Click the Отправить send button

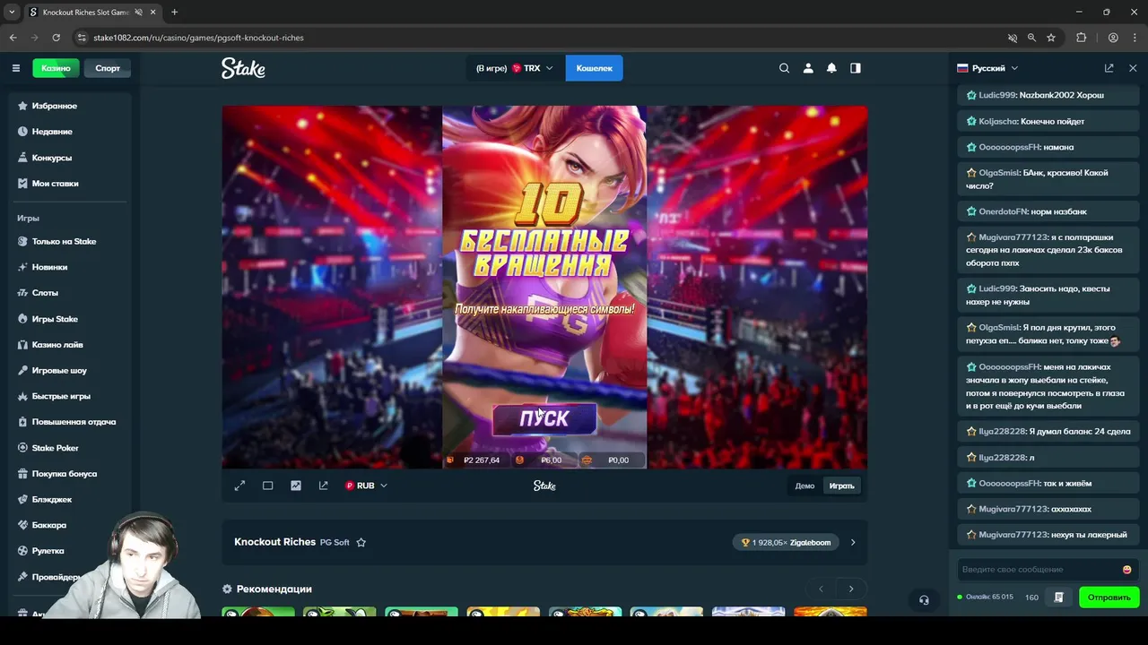tap(1109, 598)
